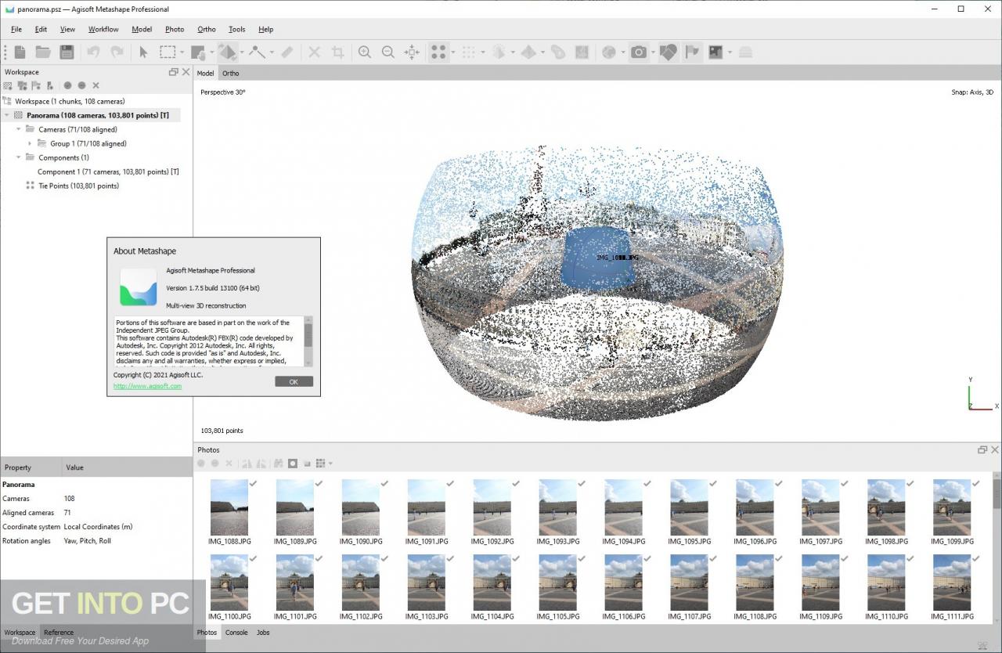Select the IMG_1094.JPG thumbnail

click(624, 513)
